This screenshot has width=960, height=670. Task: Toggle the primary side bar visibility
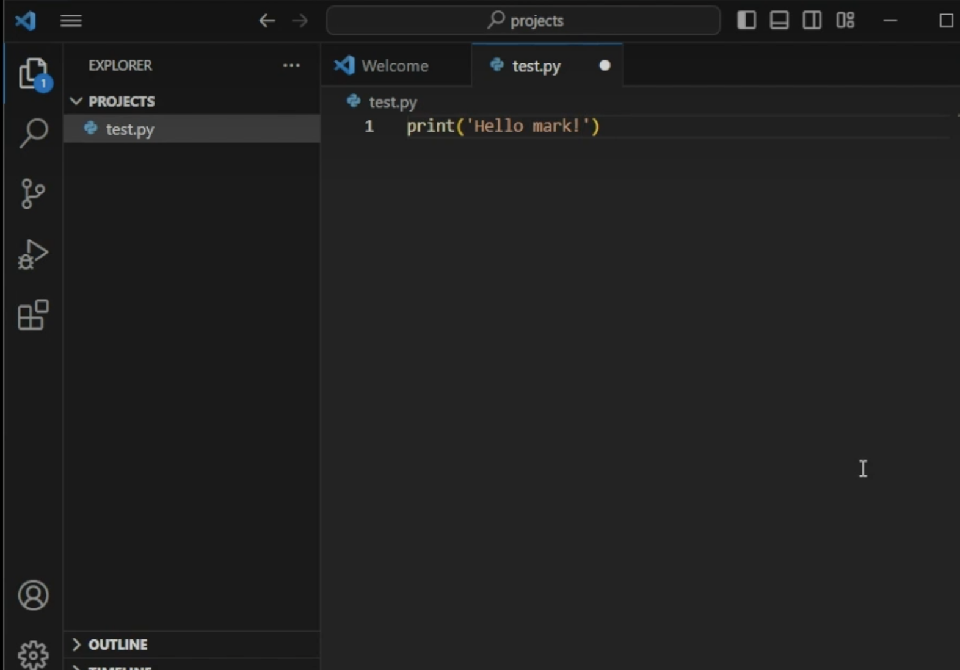pos(746,21)
